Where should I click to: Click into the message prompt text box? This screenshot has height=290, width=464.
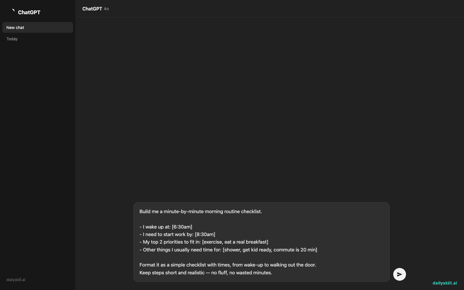point(261,242)
